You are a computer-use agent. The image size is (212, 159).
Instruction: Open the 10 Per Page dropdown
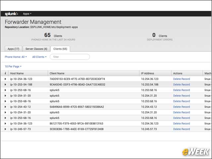(13, 67)
